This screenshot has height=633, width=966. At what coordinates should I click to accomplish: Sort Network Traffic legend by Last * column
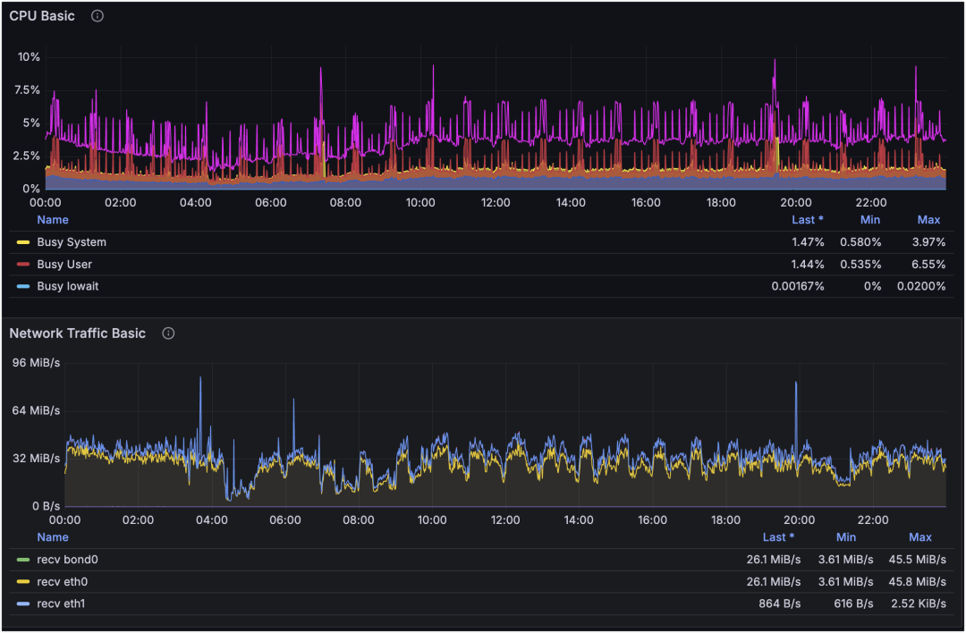[x=778, y=537]
